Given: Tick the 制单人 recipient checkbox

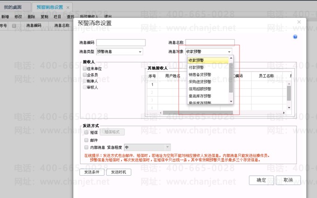Looking at the screenshot, I should pyautogui.click(x=85, y=81).
